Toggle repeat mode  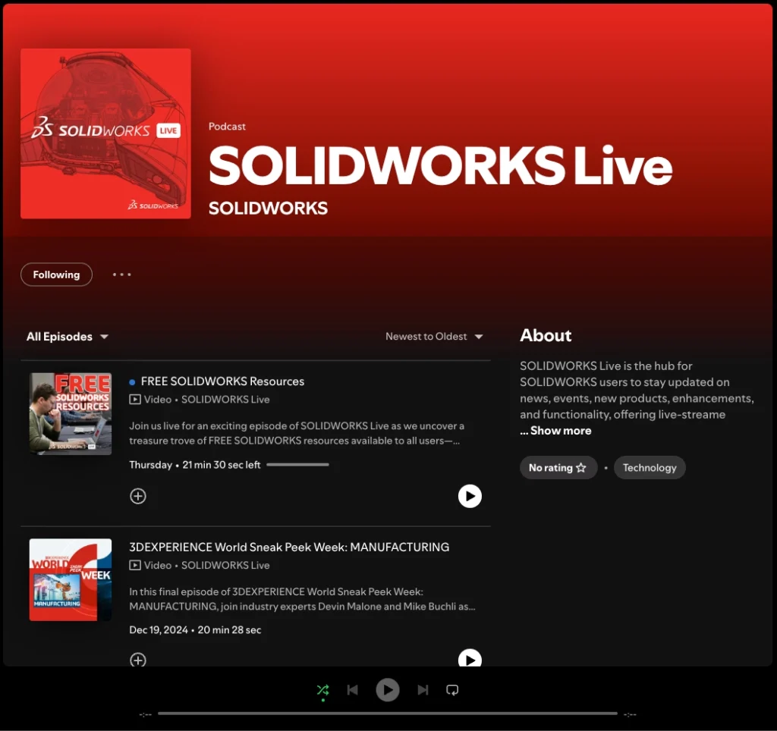point(452,689)
